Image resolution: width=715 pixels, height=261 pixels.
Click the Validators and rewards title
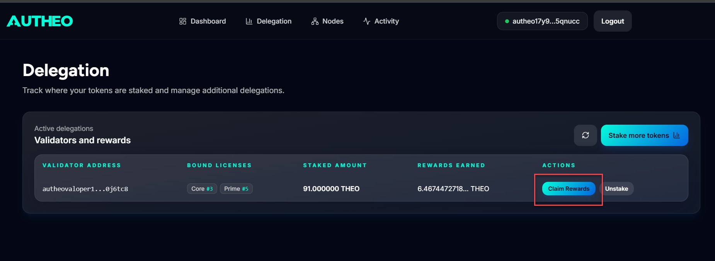point(82,140)
